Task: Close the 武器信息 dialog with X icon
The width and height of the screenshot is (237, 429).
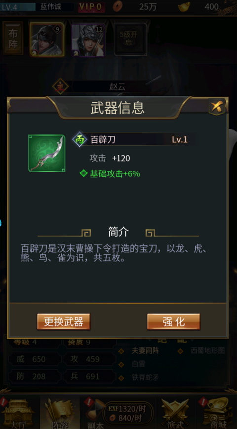Action: click(x=218, y=107)
